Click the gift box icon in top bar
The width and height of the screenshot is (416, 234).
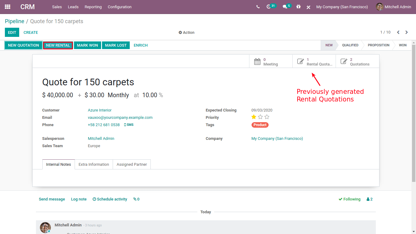[298, 7]
